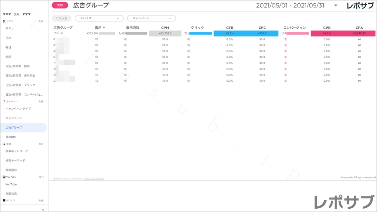Click the YouTube monitor icon in sidebar

click(4, 177)
